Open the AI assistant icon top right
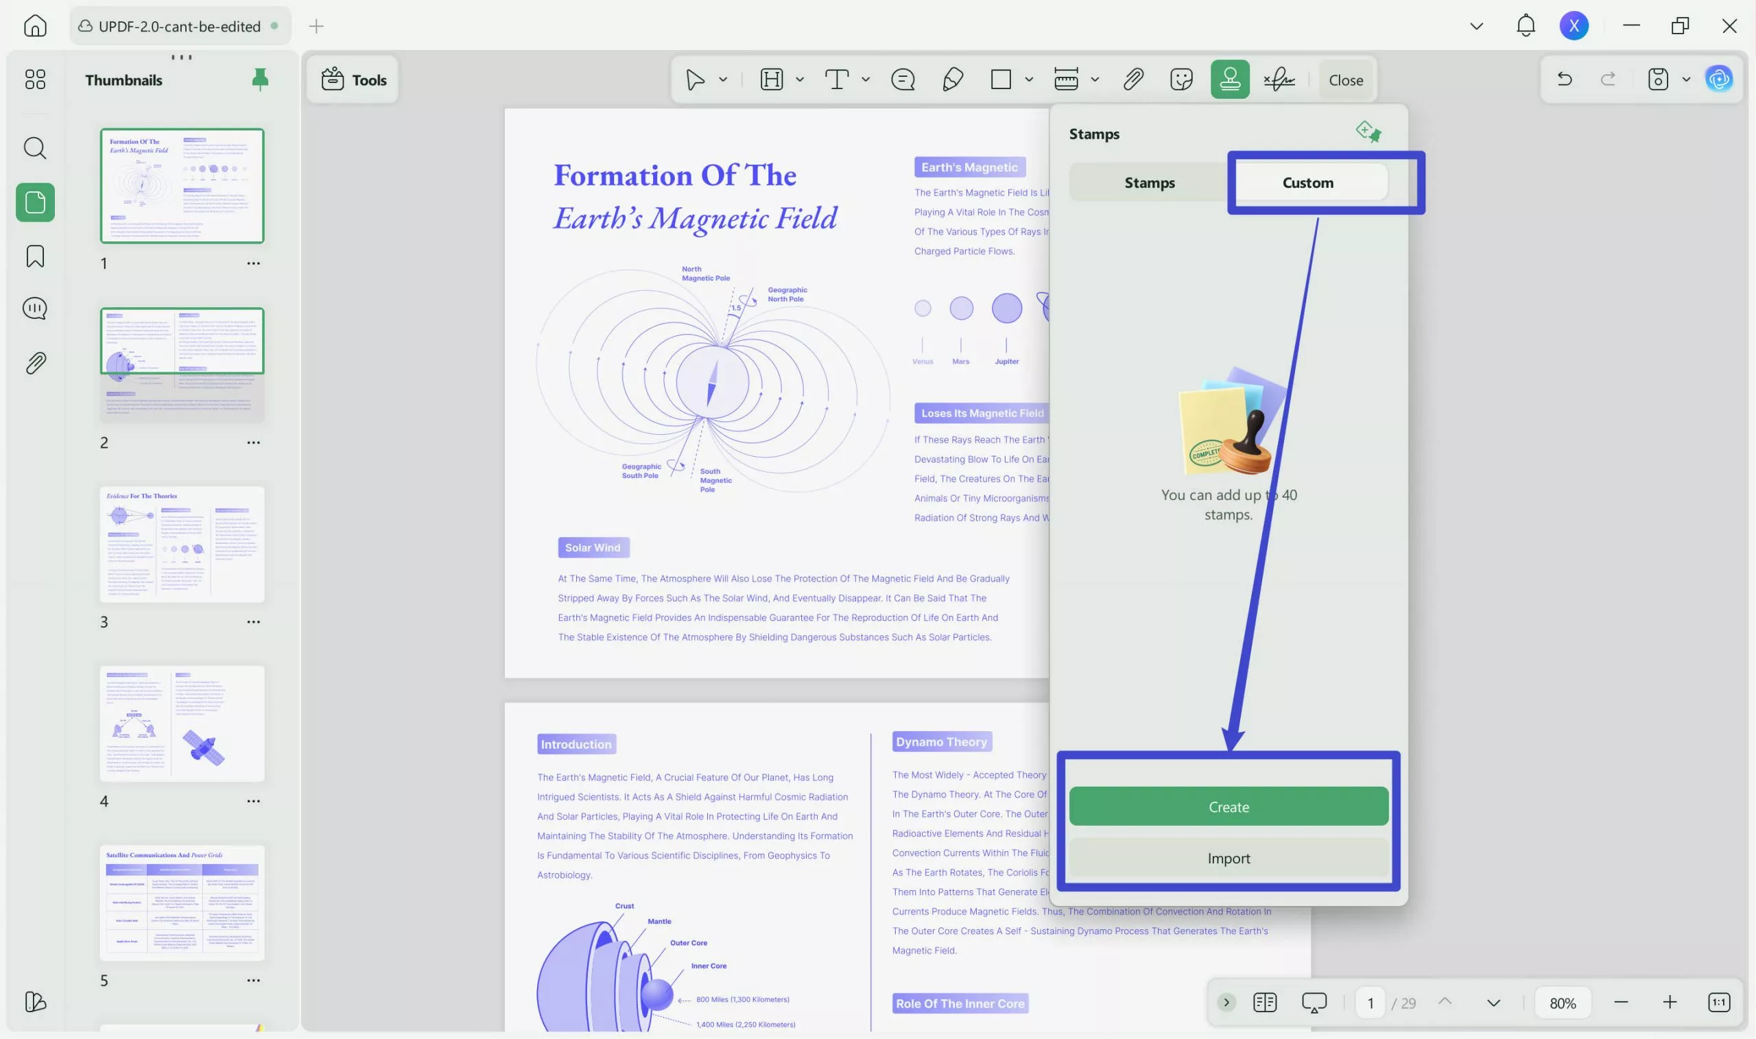Screen dimensions: 1756x1039 1719,79
